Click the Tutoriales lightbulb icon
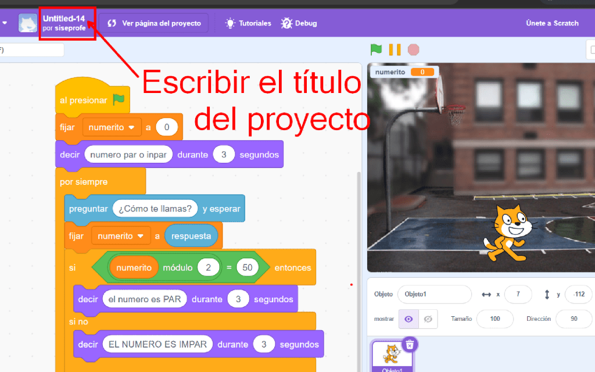 (231, 23)
